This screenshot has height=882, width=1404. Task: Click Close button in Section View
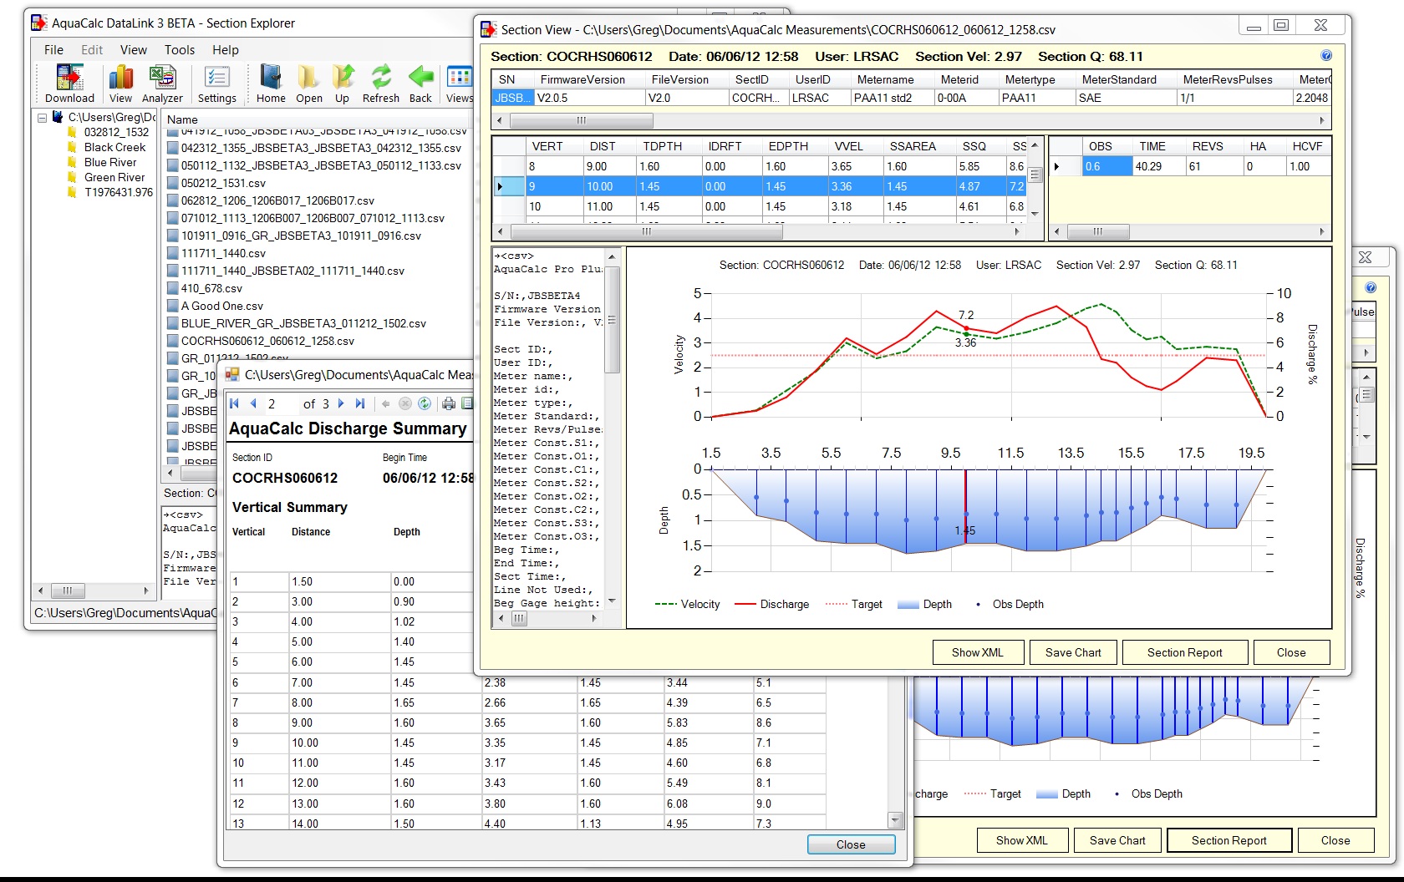click(x=1291, y=652)
